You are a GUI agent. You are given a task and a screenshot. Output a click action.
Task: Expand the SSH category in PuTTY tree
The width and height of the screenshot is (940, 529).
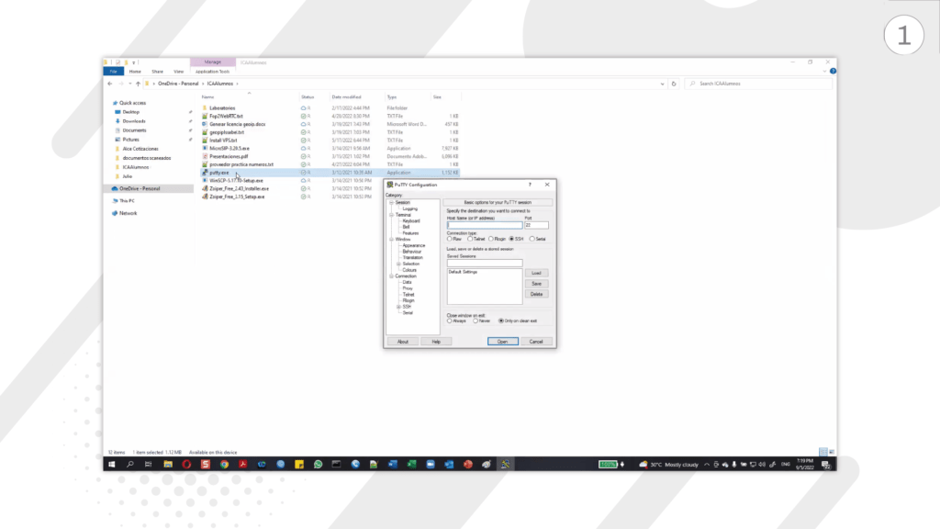[397, 307]
